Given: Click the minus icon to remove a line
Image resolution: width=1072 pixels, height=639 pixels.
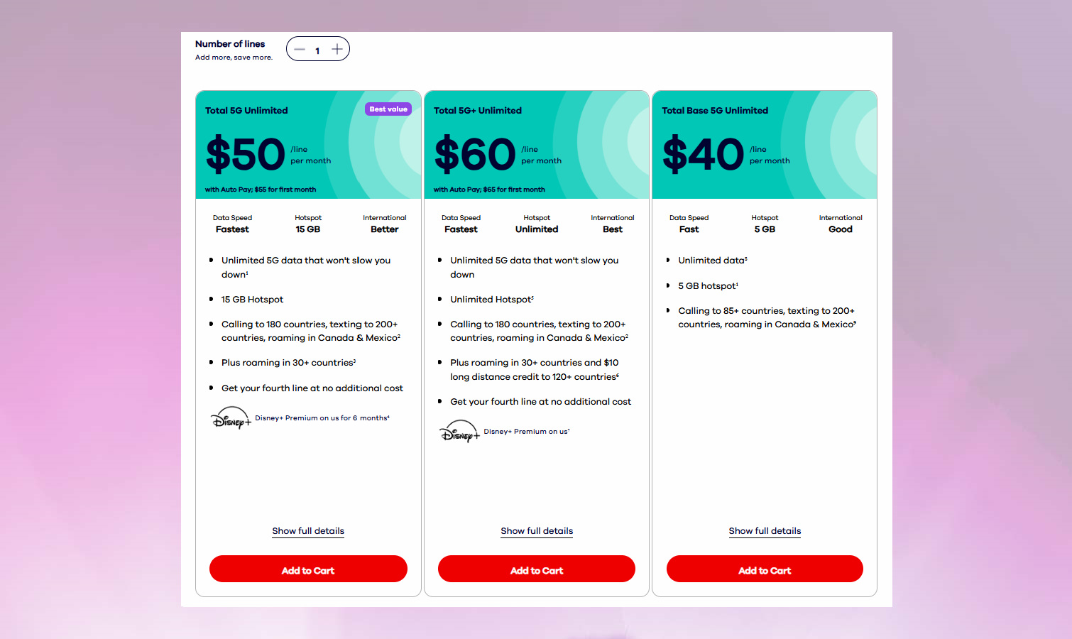Looking at the screenshot, I should coord(299,49).
